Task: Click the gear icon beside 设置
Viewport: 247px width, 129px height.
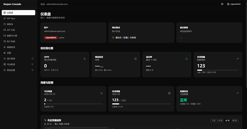Action: (x=5, y=53)
